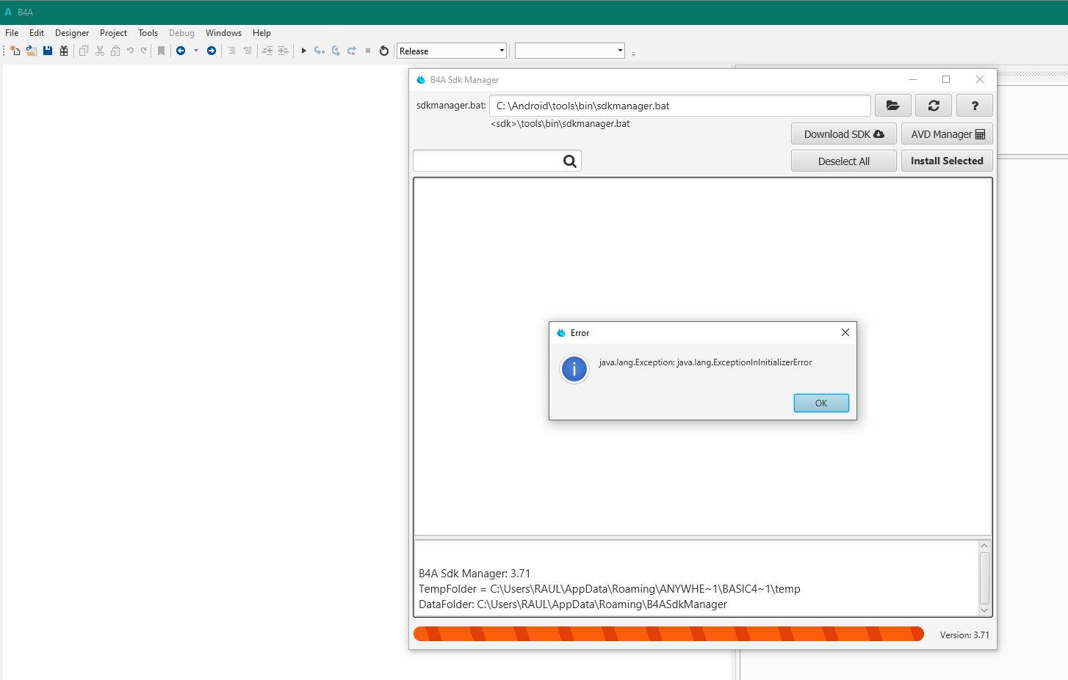Open the Release build configuration dropdown
Viewport: 1068px width, 680px height.
pyautogui.click(x=452, y=51)
